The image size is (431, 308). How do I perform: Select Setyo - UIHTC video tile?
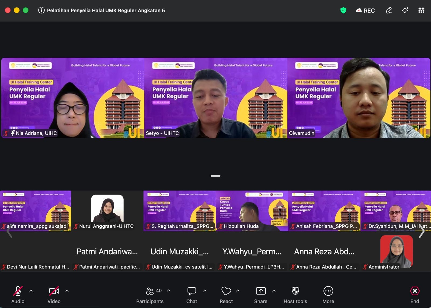point(216,98)
